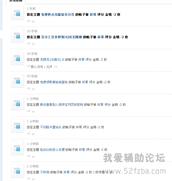The height and width of the screenshot is (181, 172).
Task: Click notification icon beside the 16 秒前 entry
Action: point(17,36)
